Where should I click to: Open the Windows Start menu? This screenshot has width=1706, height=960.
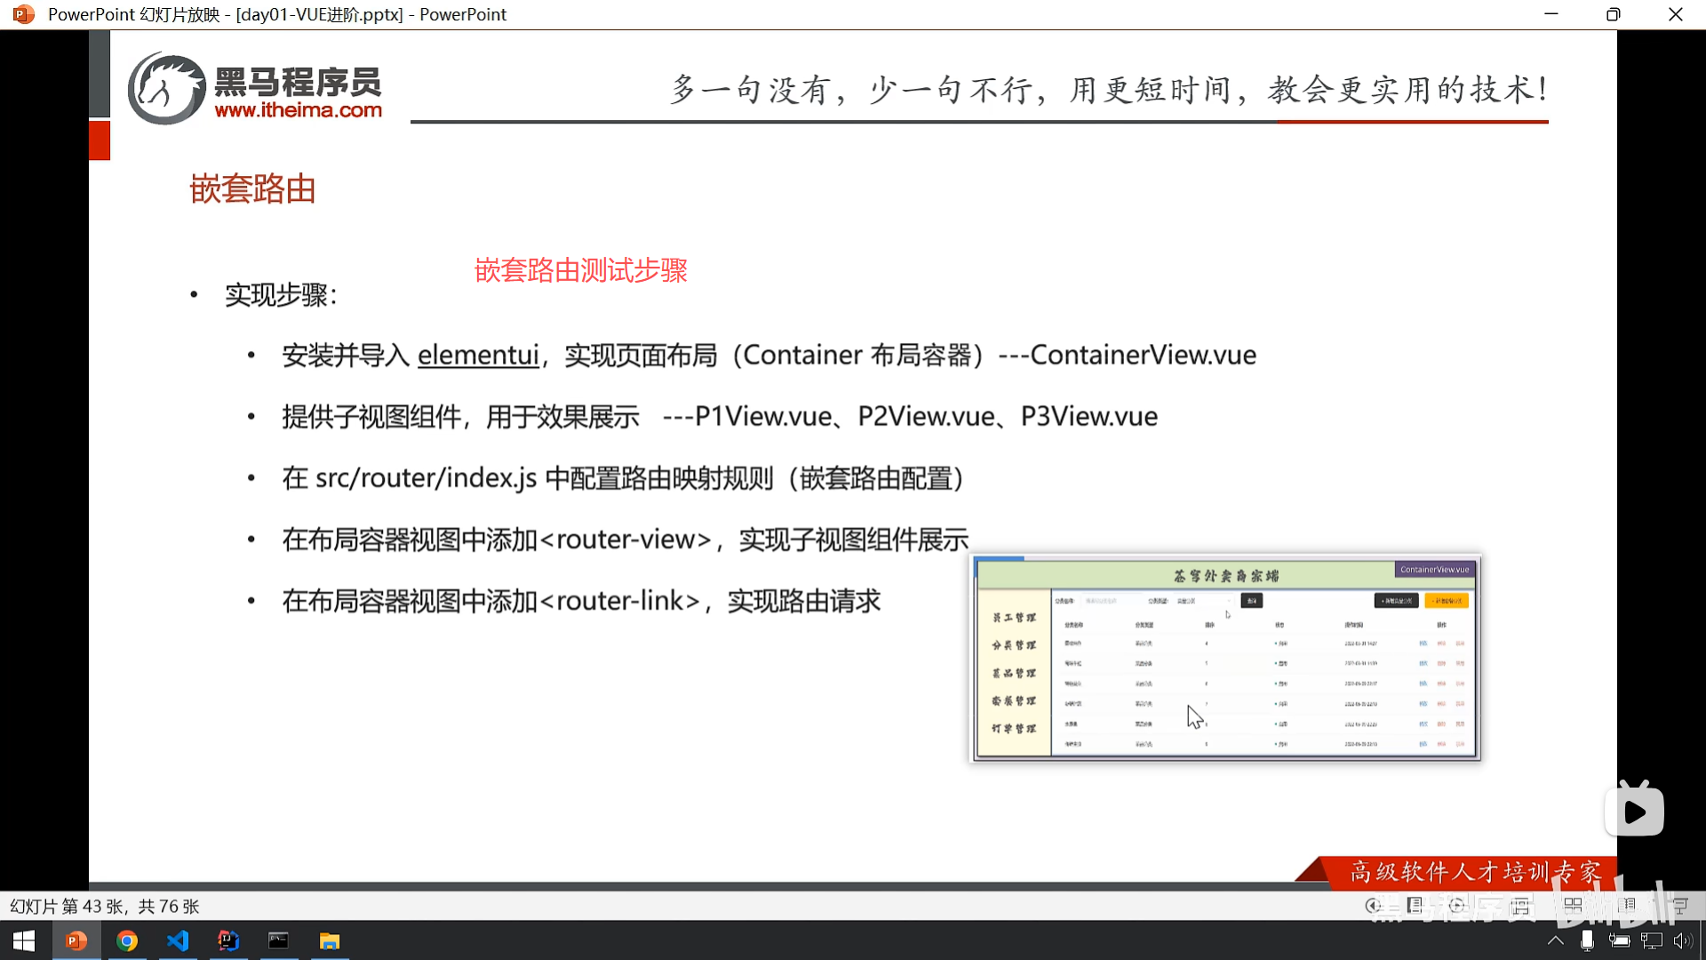click(24, 940)
